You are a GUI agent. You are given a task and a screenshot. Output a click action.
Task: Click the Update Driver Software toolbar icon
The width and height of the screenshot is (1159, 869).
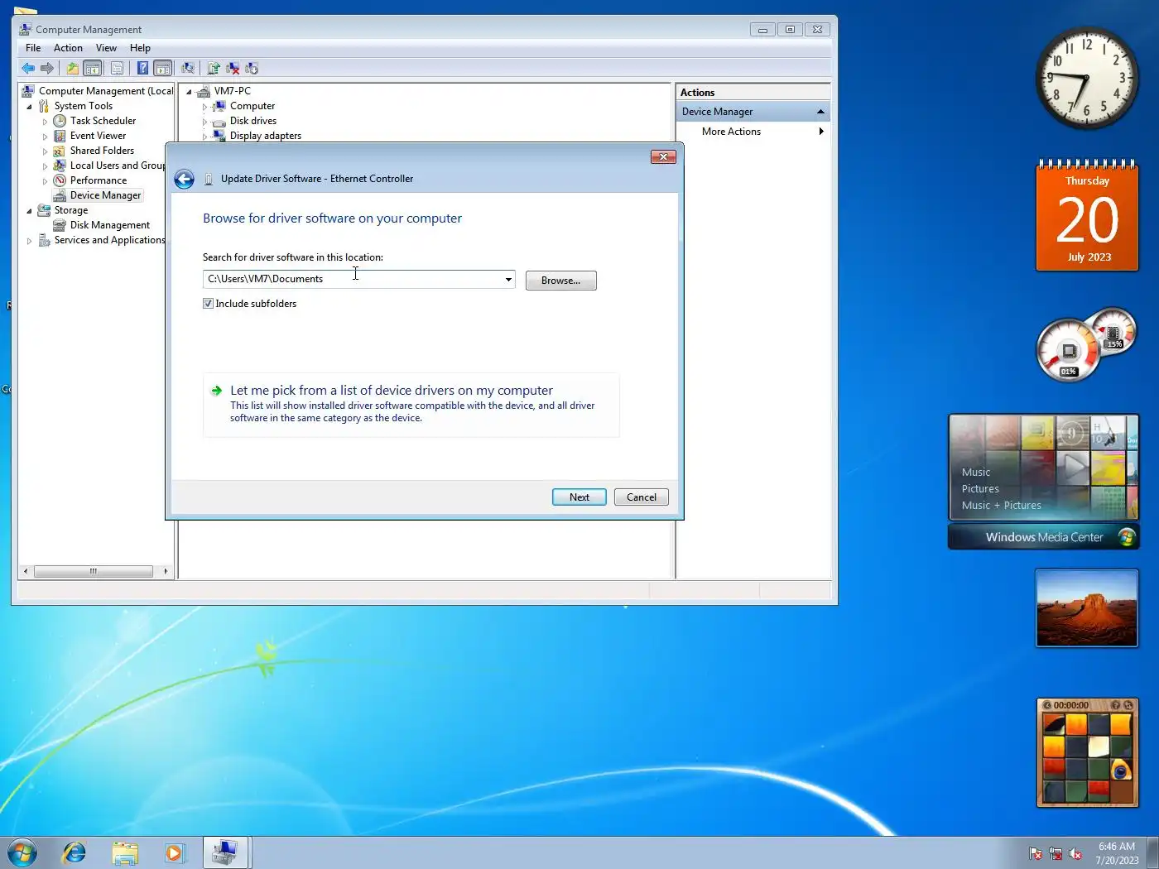(x=214, y=69)
